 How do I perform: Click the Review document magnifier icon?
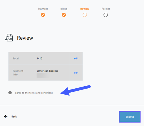coord(9,38)
